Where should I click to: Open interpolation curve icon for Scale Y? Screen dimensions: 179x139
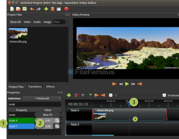[57, 126]
